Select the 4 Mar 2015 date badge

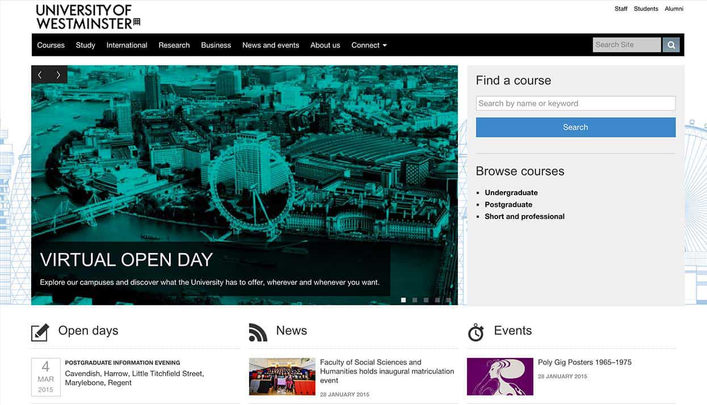[45, 377]
